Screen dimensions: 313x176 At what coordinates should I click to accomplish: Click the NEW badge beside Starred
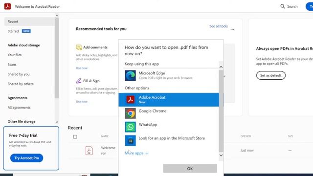[26, 31]
